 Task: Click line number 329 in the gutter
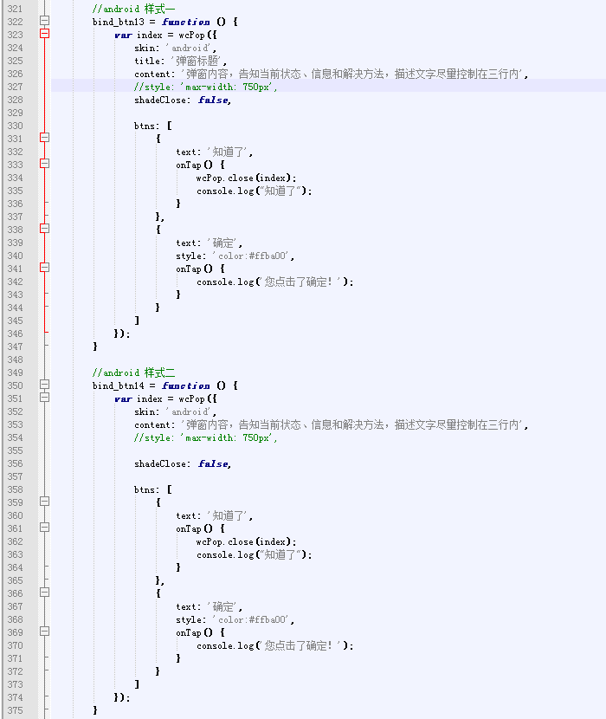tap(15, 113)
